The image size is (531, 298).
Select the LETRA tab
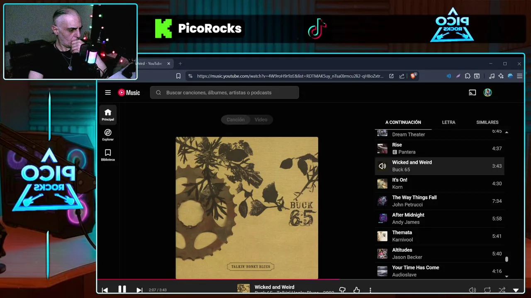tap(448, 122)
